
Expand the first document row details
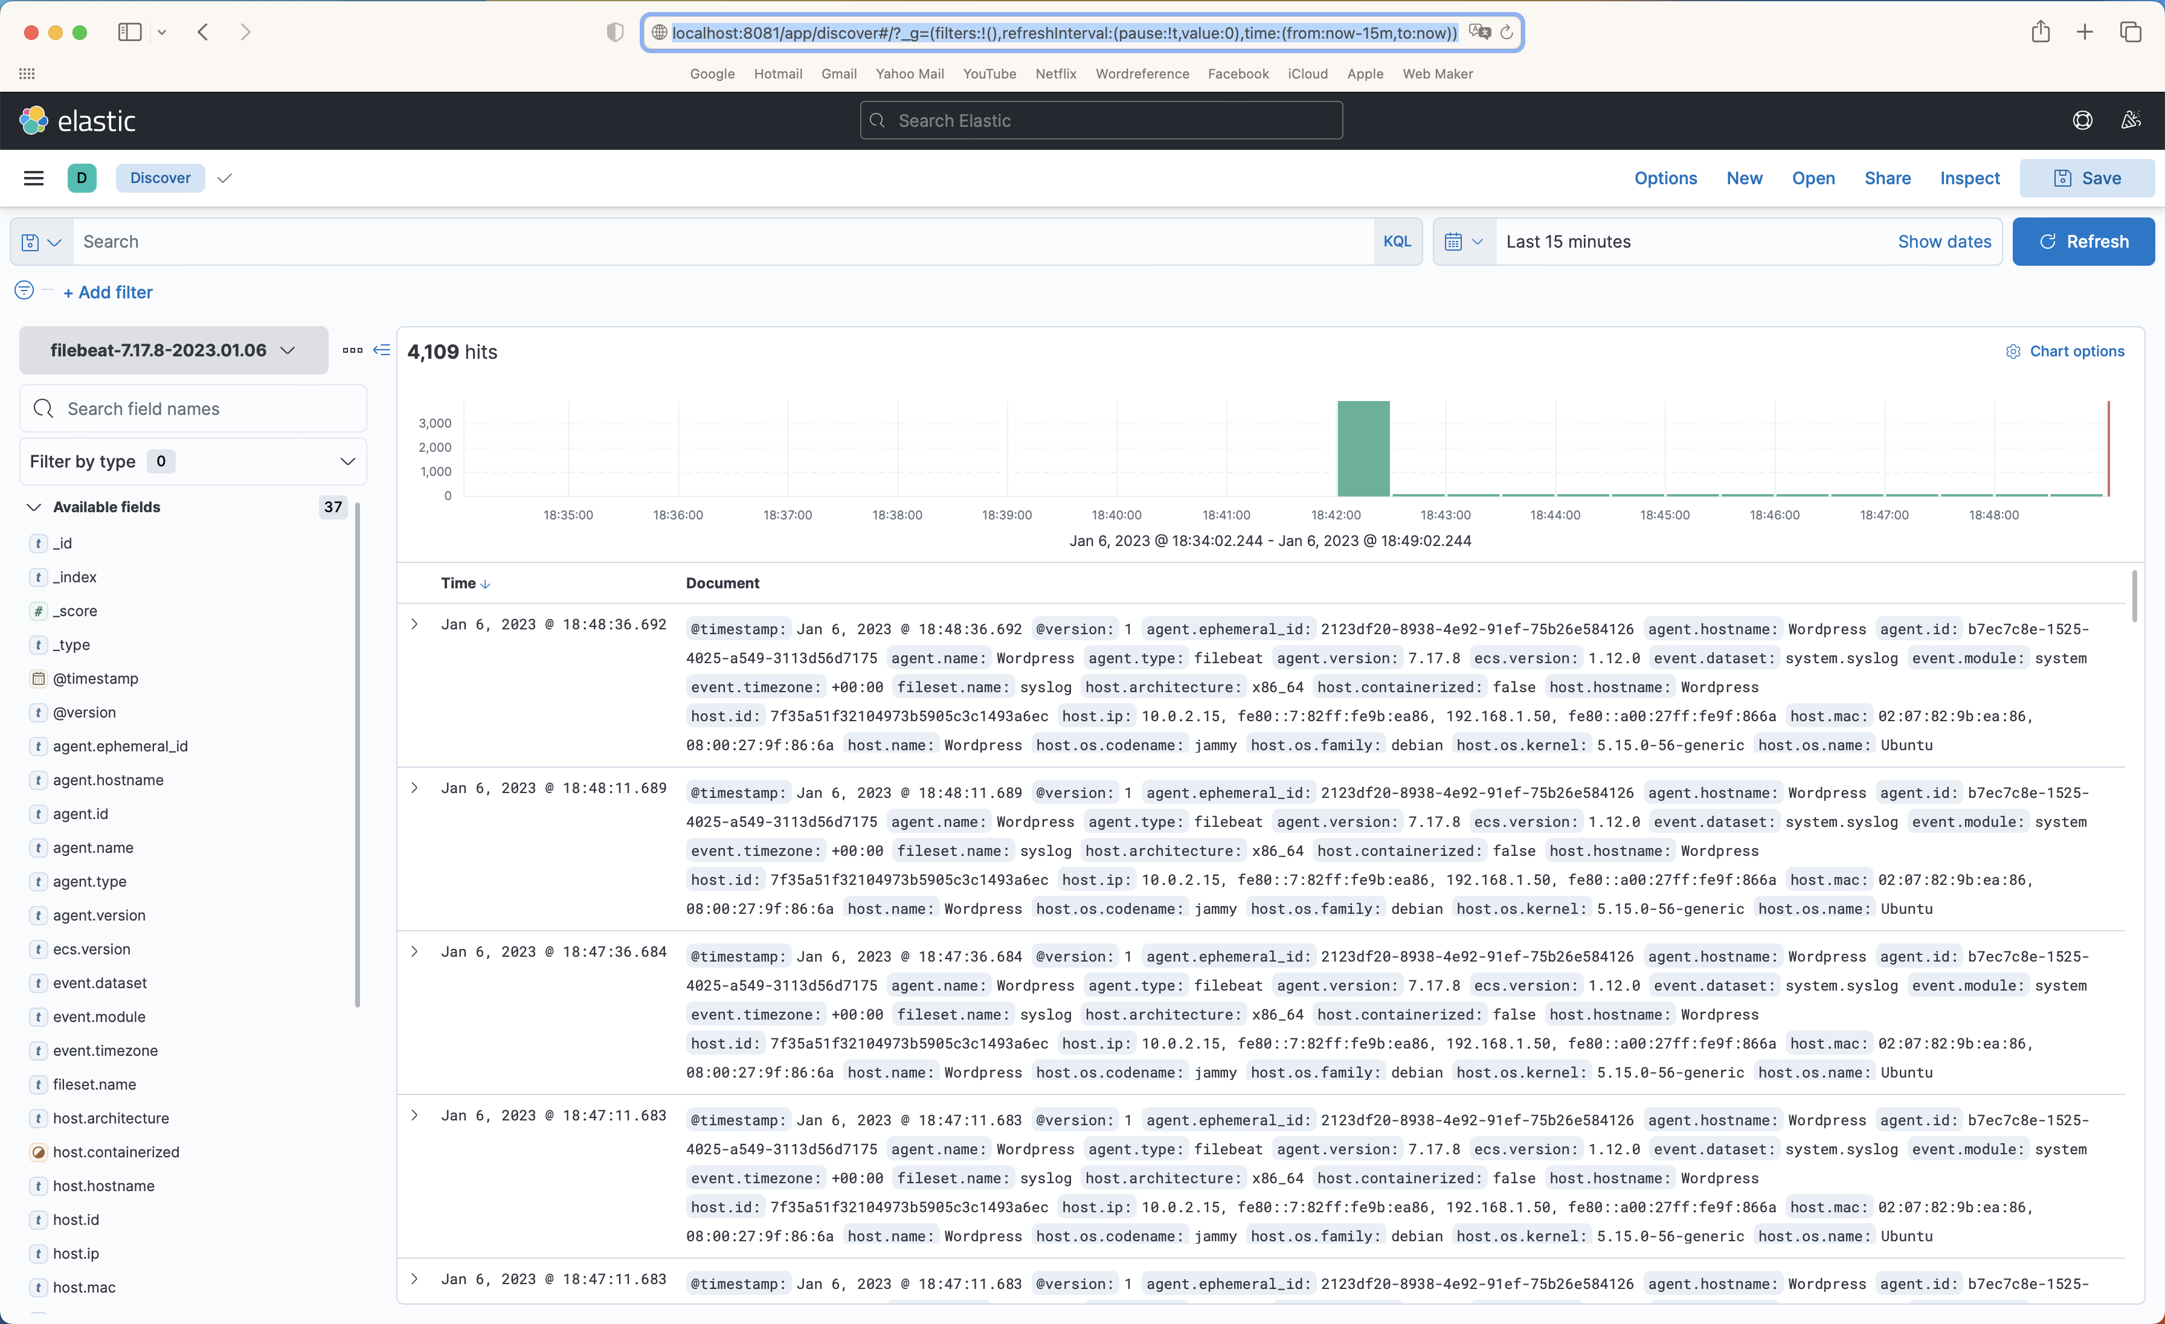point(415,625)
